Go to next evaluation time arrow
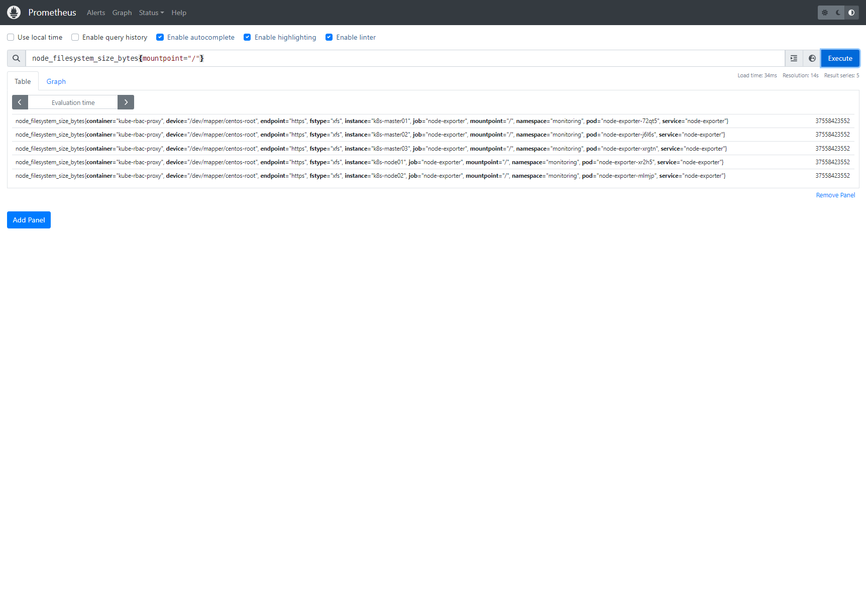This screenshot has width=866, height=600. [126, 102]
